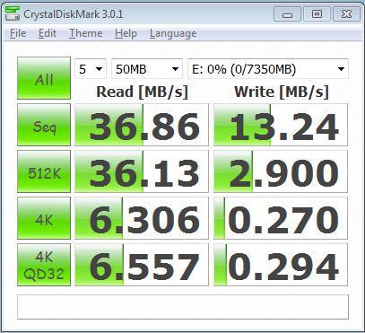365x333 pixels.
Task: Select the 4K write result 0.270
Action: click(281, 218)
